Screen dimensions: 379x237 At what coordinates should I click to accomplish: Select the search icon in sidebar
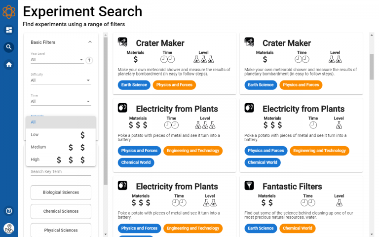click(9, 47)
